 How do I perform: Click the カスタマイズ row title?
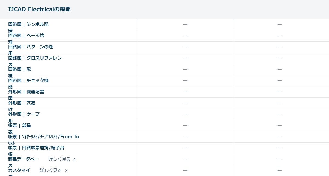click(x=19, y=171)
